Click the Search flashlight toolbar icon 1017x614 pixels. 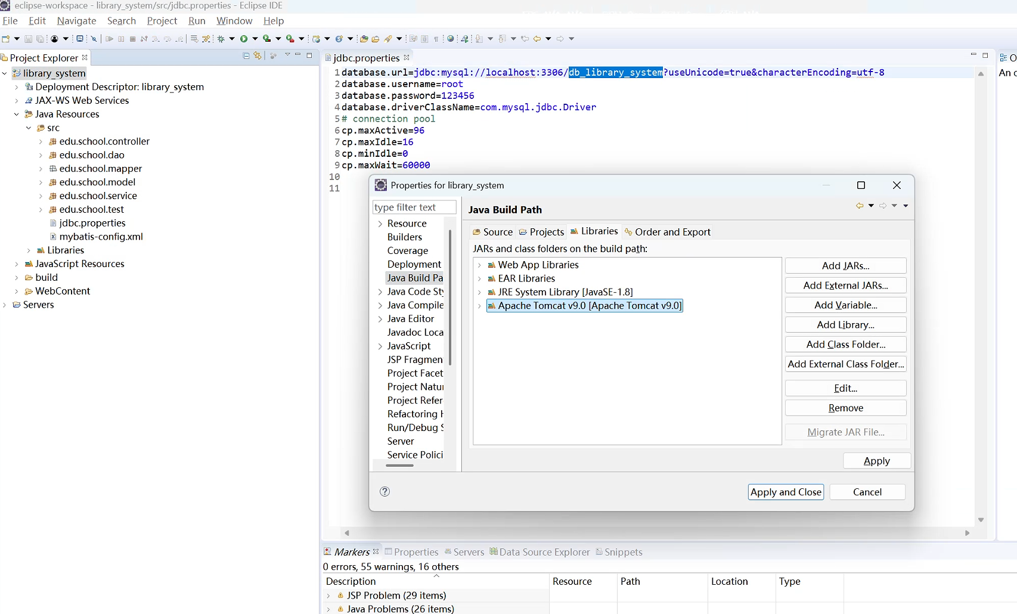click(388, 39)
